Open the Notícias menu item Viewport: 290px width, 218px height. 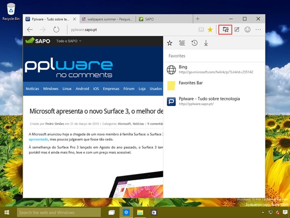point(32,89)
